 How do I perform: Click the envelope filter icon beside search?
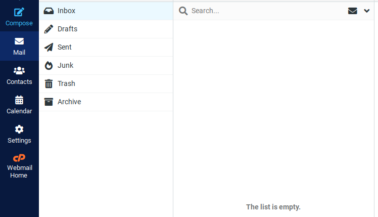click(x=353, y=11)
